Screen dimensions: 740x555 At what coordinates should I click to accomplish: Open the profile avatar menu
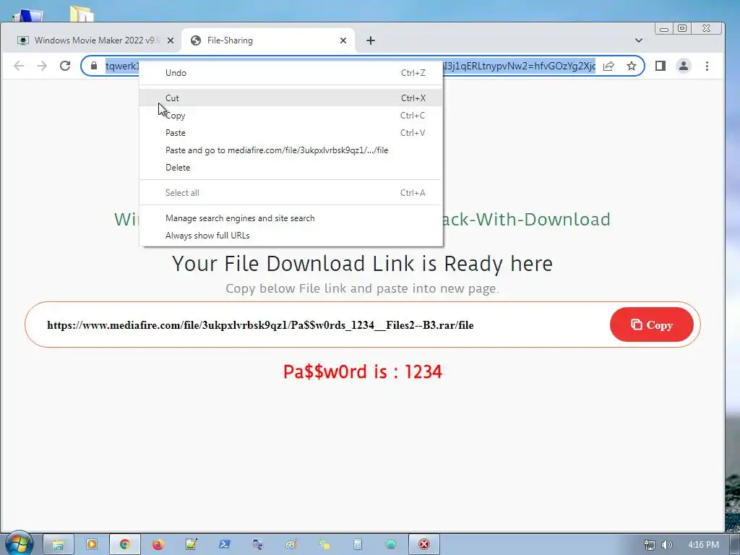684,66
